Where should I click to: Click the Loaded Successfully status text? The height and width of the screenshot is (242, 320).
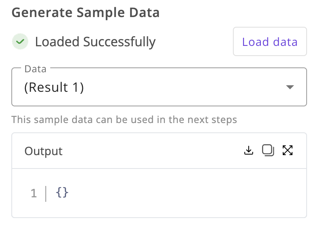95,42
